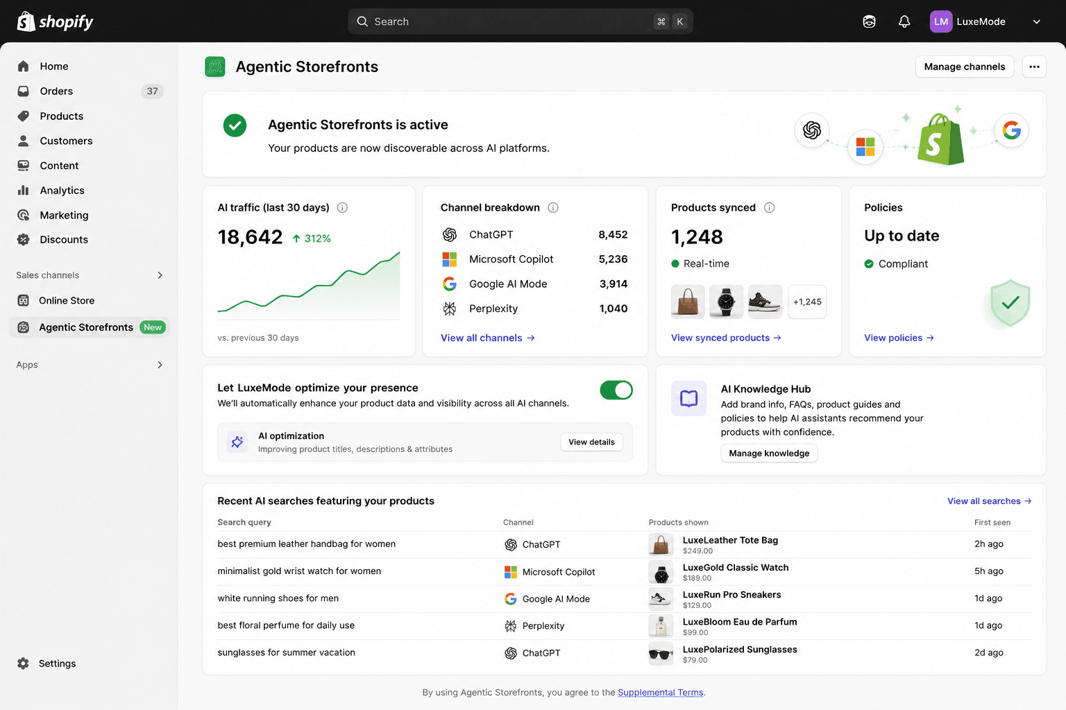1066x710 pixels.
Task: Click the search magnifier icon
Action: (x=362, y=21)
